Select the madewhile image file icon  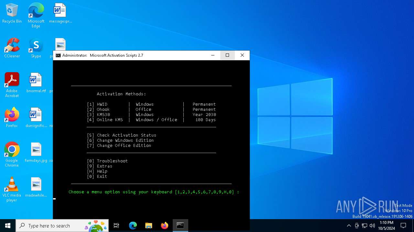point(36,188)
